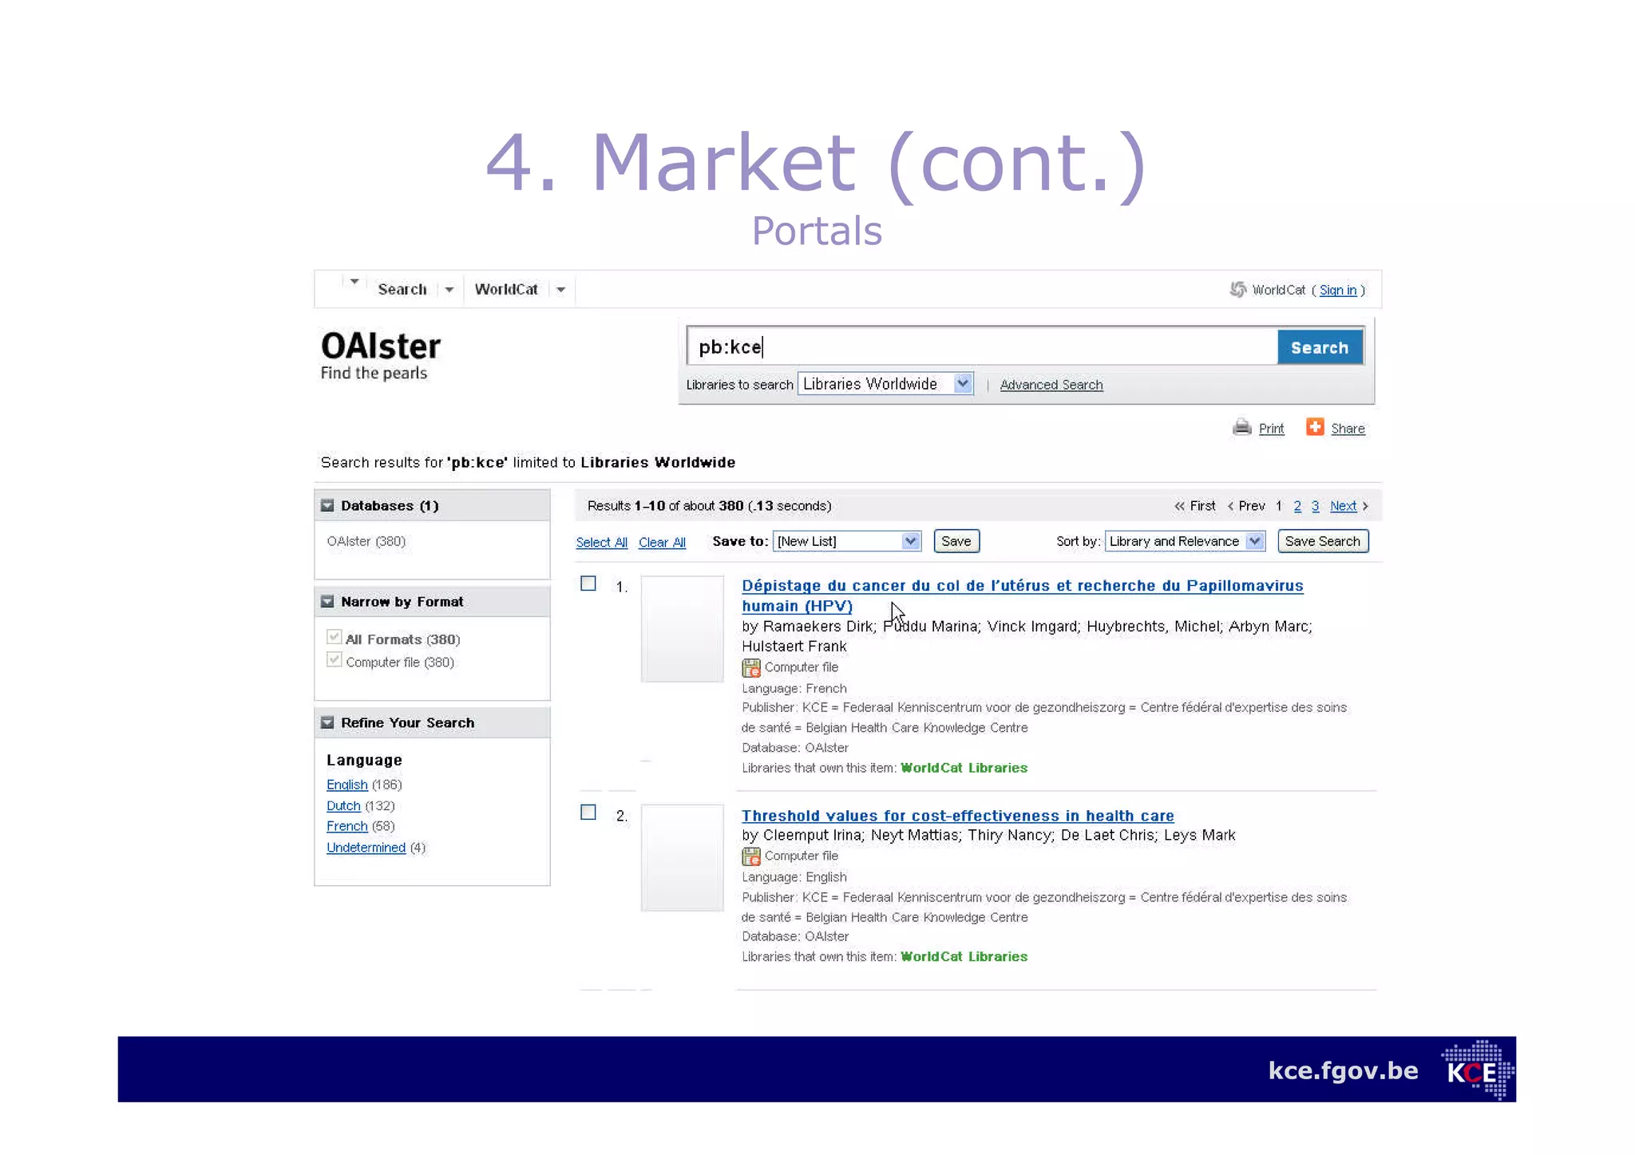The height and width of the screenshot is (1155, 1635).
Task: Open the Dépistage du cancer du col title link
Action: click(1022, 595)
